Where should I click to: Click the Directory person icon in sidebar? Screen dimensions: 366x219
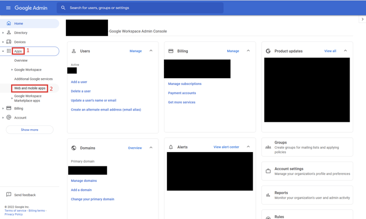[x=9, y=32]
